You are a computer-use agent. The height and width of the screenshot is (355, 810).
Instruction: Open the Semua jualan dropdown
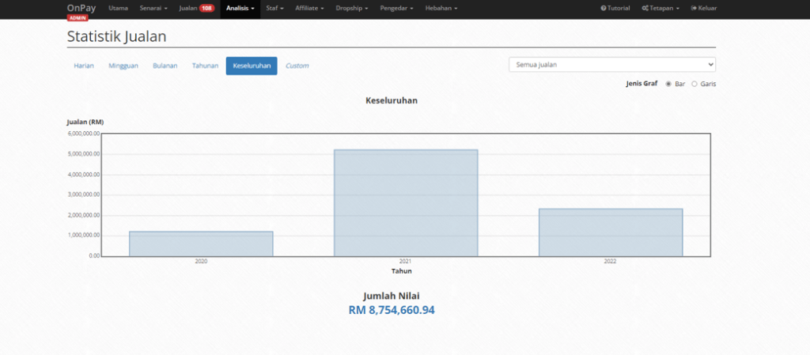point(611,65)
